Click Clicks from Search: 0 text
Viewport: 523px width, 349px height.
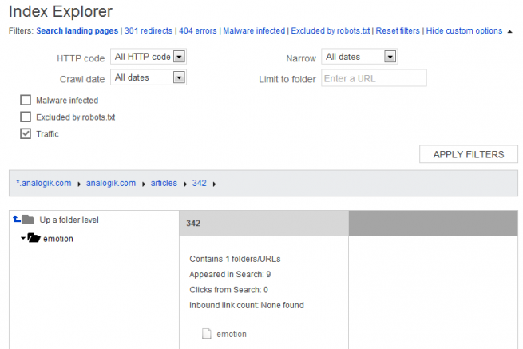[x=228, y=290]
